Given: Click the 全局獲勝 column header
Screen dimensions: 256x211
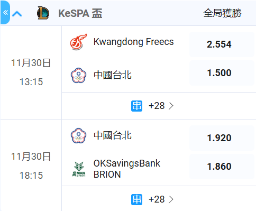Looking at the screenshot, I should pos(222,13).
